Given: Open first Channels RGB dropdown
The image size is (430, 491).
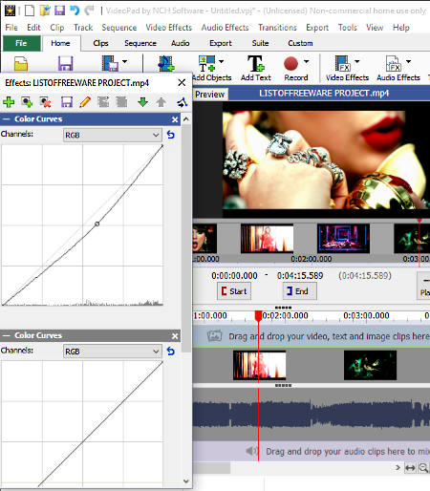Looking at the screenshot, I should click(113, 135).
